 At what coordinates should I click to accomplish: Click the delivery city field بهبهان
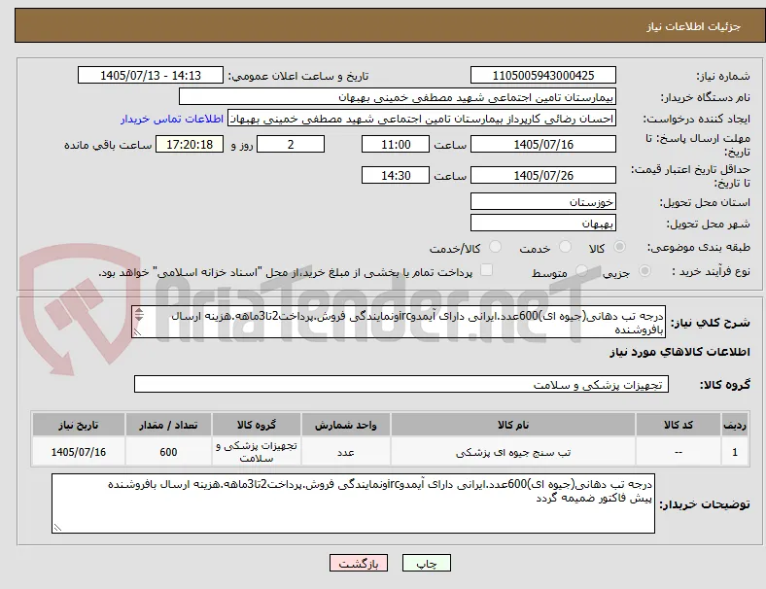[542, 224]
